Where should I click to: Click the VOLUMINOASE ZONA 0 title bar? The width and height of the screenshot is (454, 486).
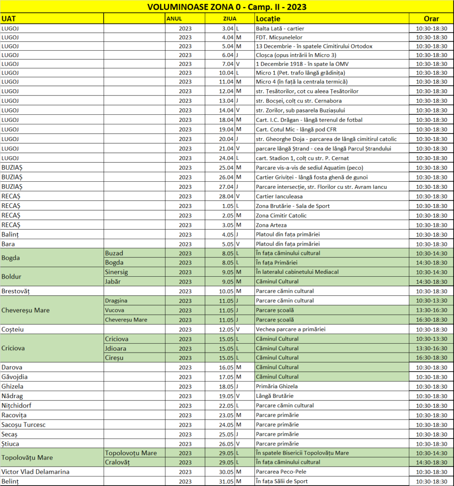pyautogui.click(x=227, y=7)
